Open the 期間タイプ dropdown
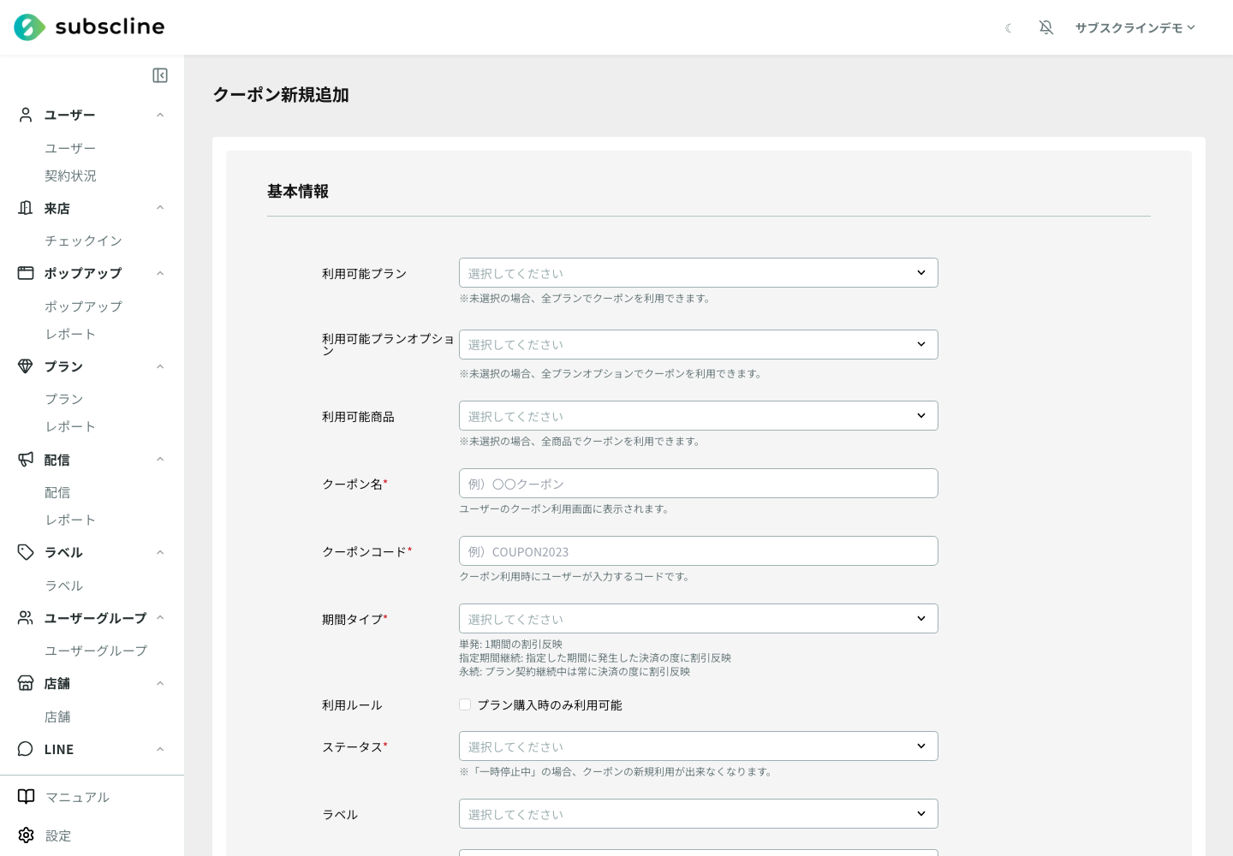 click(699, 619)
